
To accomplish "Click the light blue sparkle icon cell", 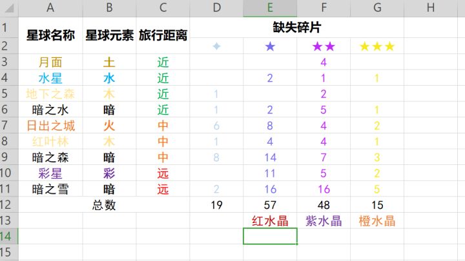I will [x=216, y=46].
